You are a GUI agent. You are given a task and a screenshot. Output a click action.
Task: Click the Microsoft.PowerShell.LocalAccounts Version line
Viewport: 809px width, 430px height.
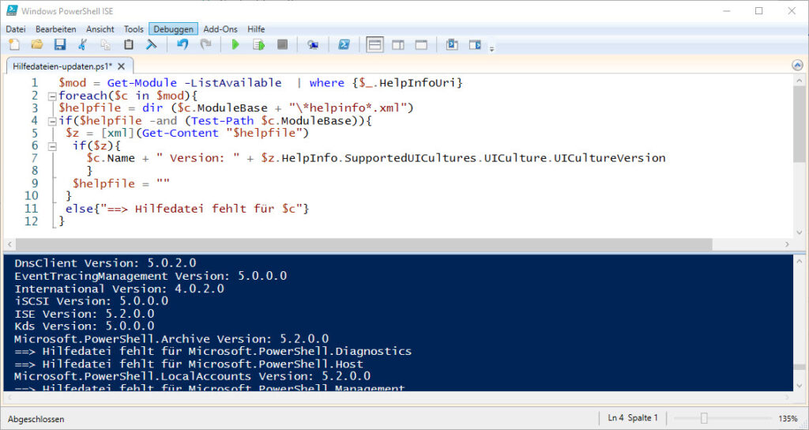pyautogui.click(x=192, y=376)
